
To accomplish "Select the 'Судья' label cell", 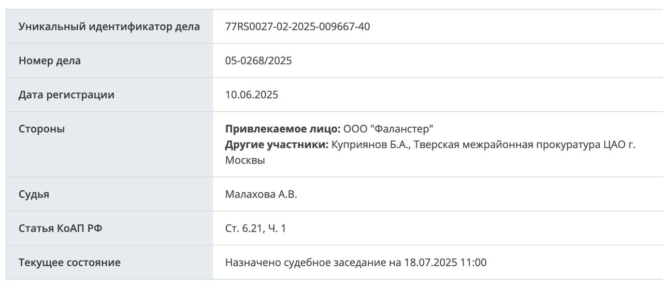I will 109,194.
